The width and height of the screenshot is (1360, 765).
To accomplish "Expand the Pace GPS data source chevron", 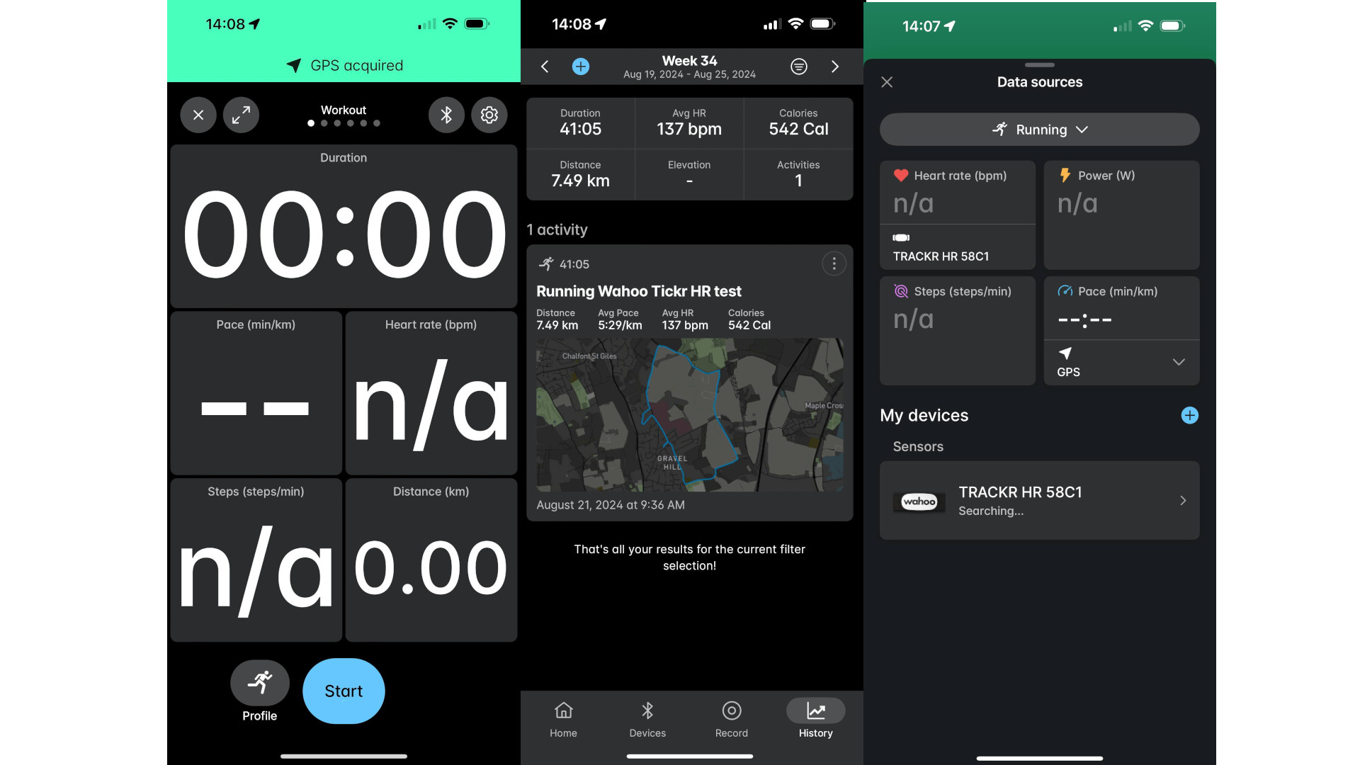I will tap(1178, 363).
